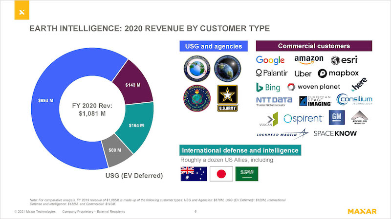Image resolution: width=391 pixels, height=219 pixels.
Task: Click the SpaceKnow logo
Action: coord(335,133)
